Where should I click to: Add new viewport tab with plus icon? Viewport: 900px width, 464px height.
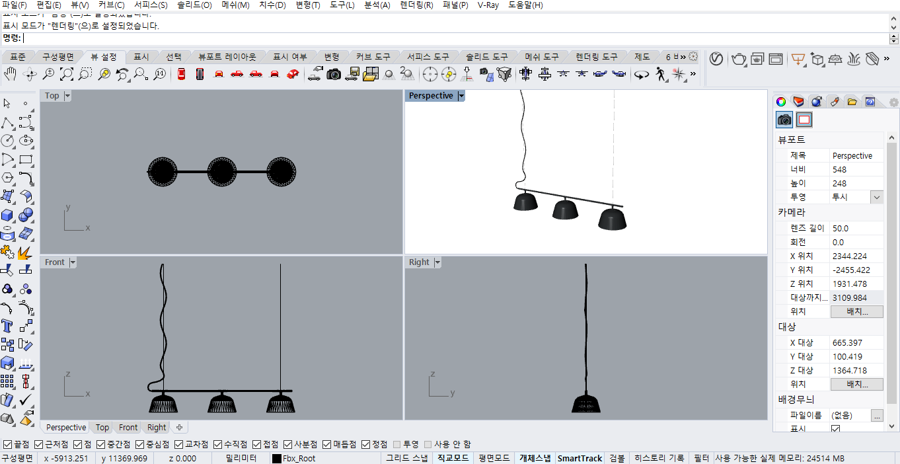[178, 428]
